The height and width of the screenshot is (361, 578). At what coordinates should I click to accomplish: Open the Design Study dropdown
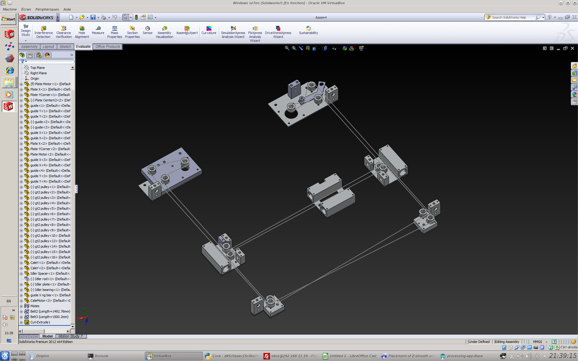click(26, 40)
